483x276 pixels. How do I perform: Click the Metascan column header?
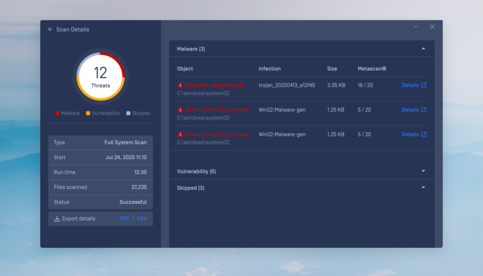click(372, 69)
